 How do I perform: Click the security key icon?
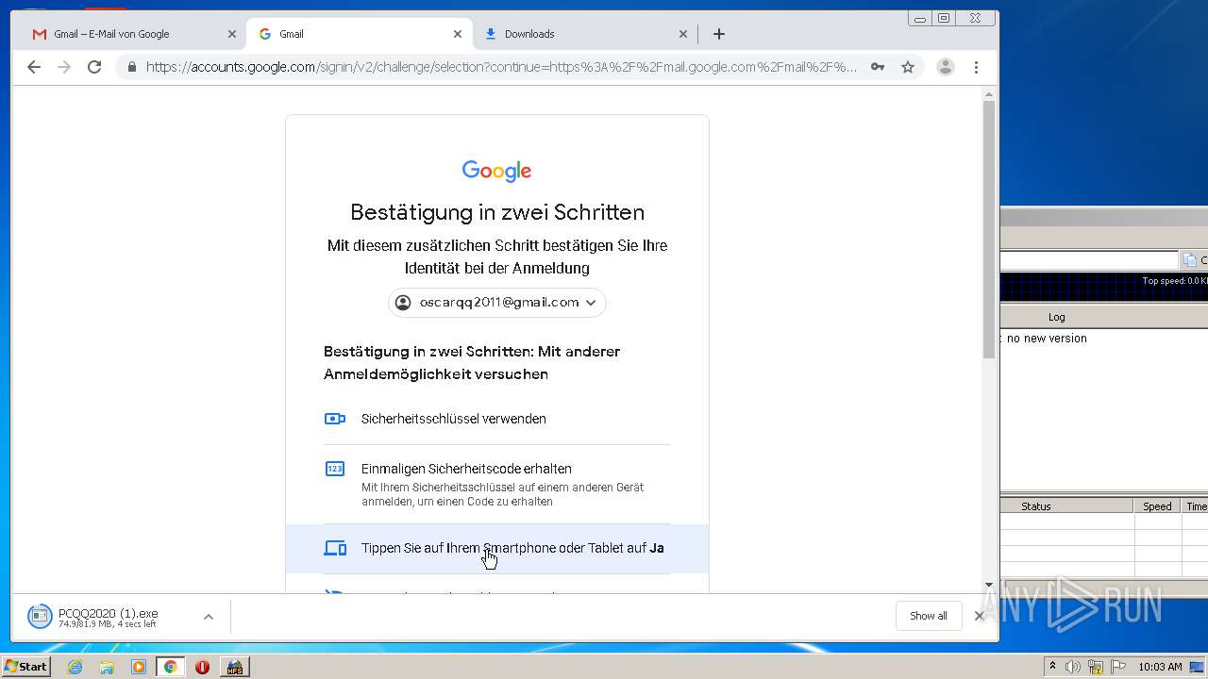point(335,419)
